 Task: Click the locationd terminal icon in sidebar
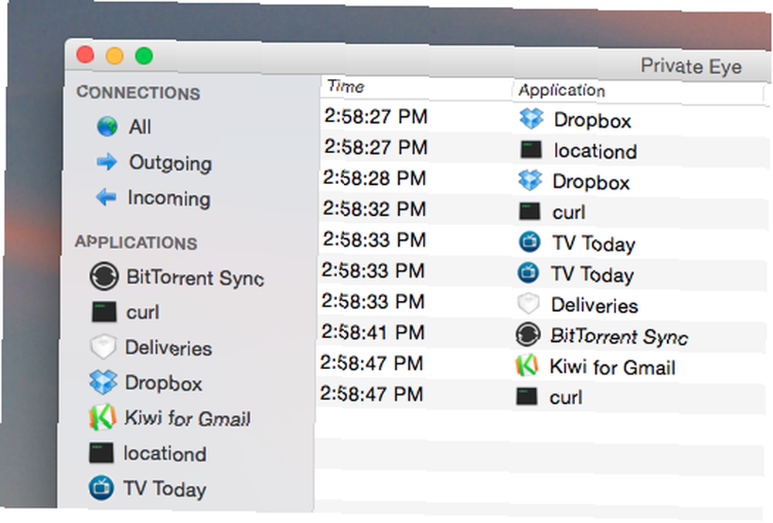tap(101, 453)
